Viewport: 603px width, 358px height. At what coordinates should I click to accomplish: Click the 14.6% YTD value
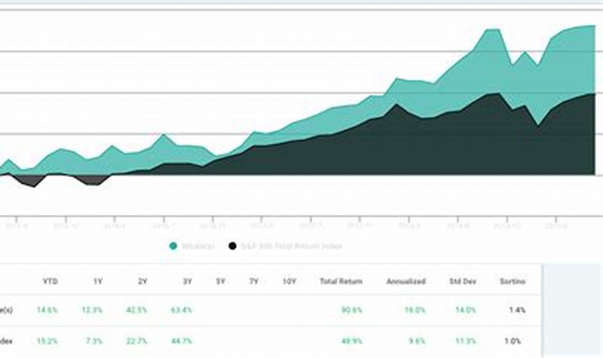[x=47, y=310]
